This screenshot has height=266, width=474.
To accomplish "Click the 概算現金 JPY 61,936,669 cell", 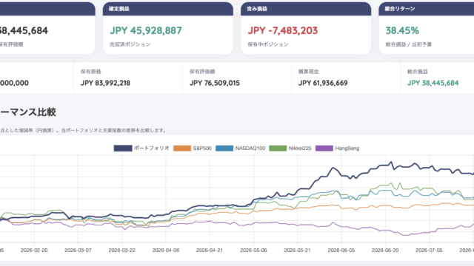I will (x=346, y=78).
